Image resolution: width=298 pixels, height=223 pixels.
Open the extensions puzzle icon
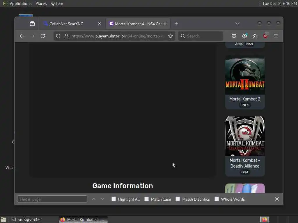click(255, 36)
